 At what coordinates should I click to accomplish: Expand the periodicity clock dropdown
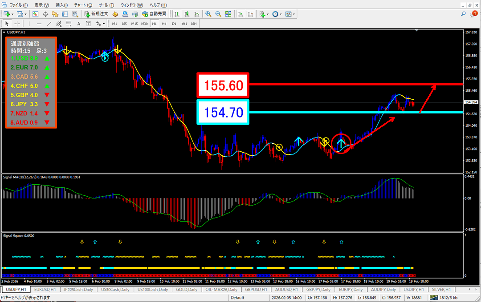(x=281, y=14)
